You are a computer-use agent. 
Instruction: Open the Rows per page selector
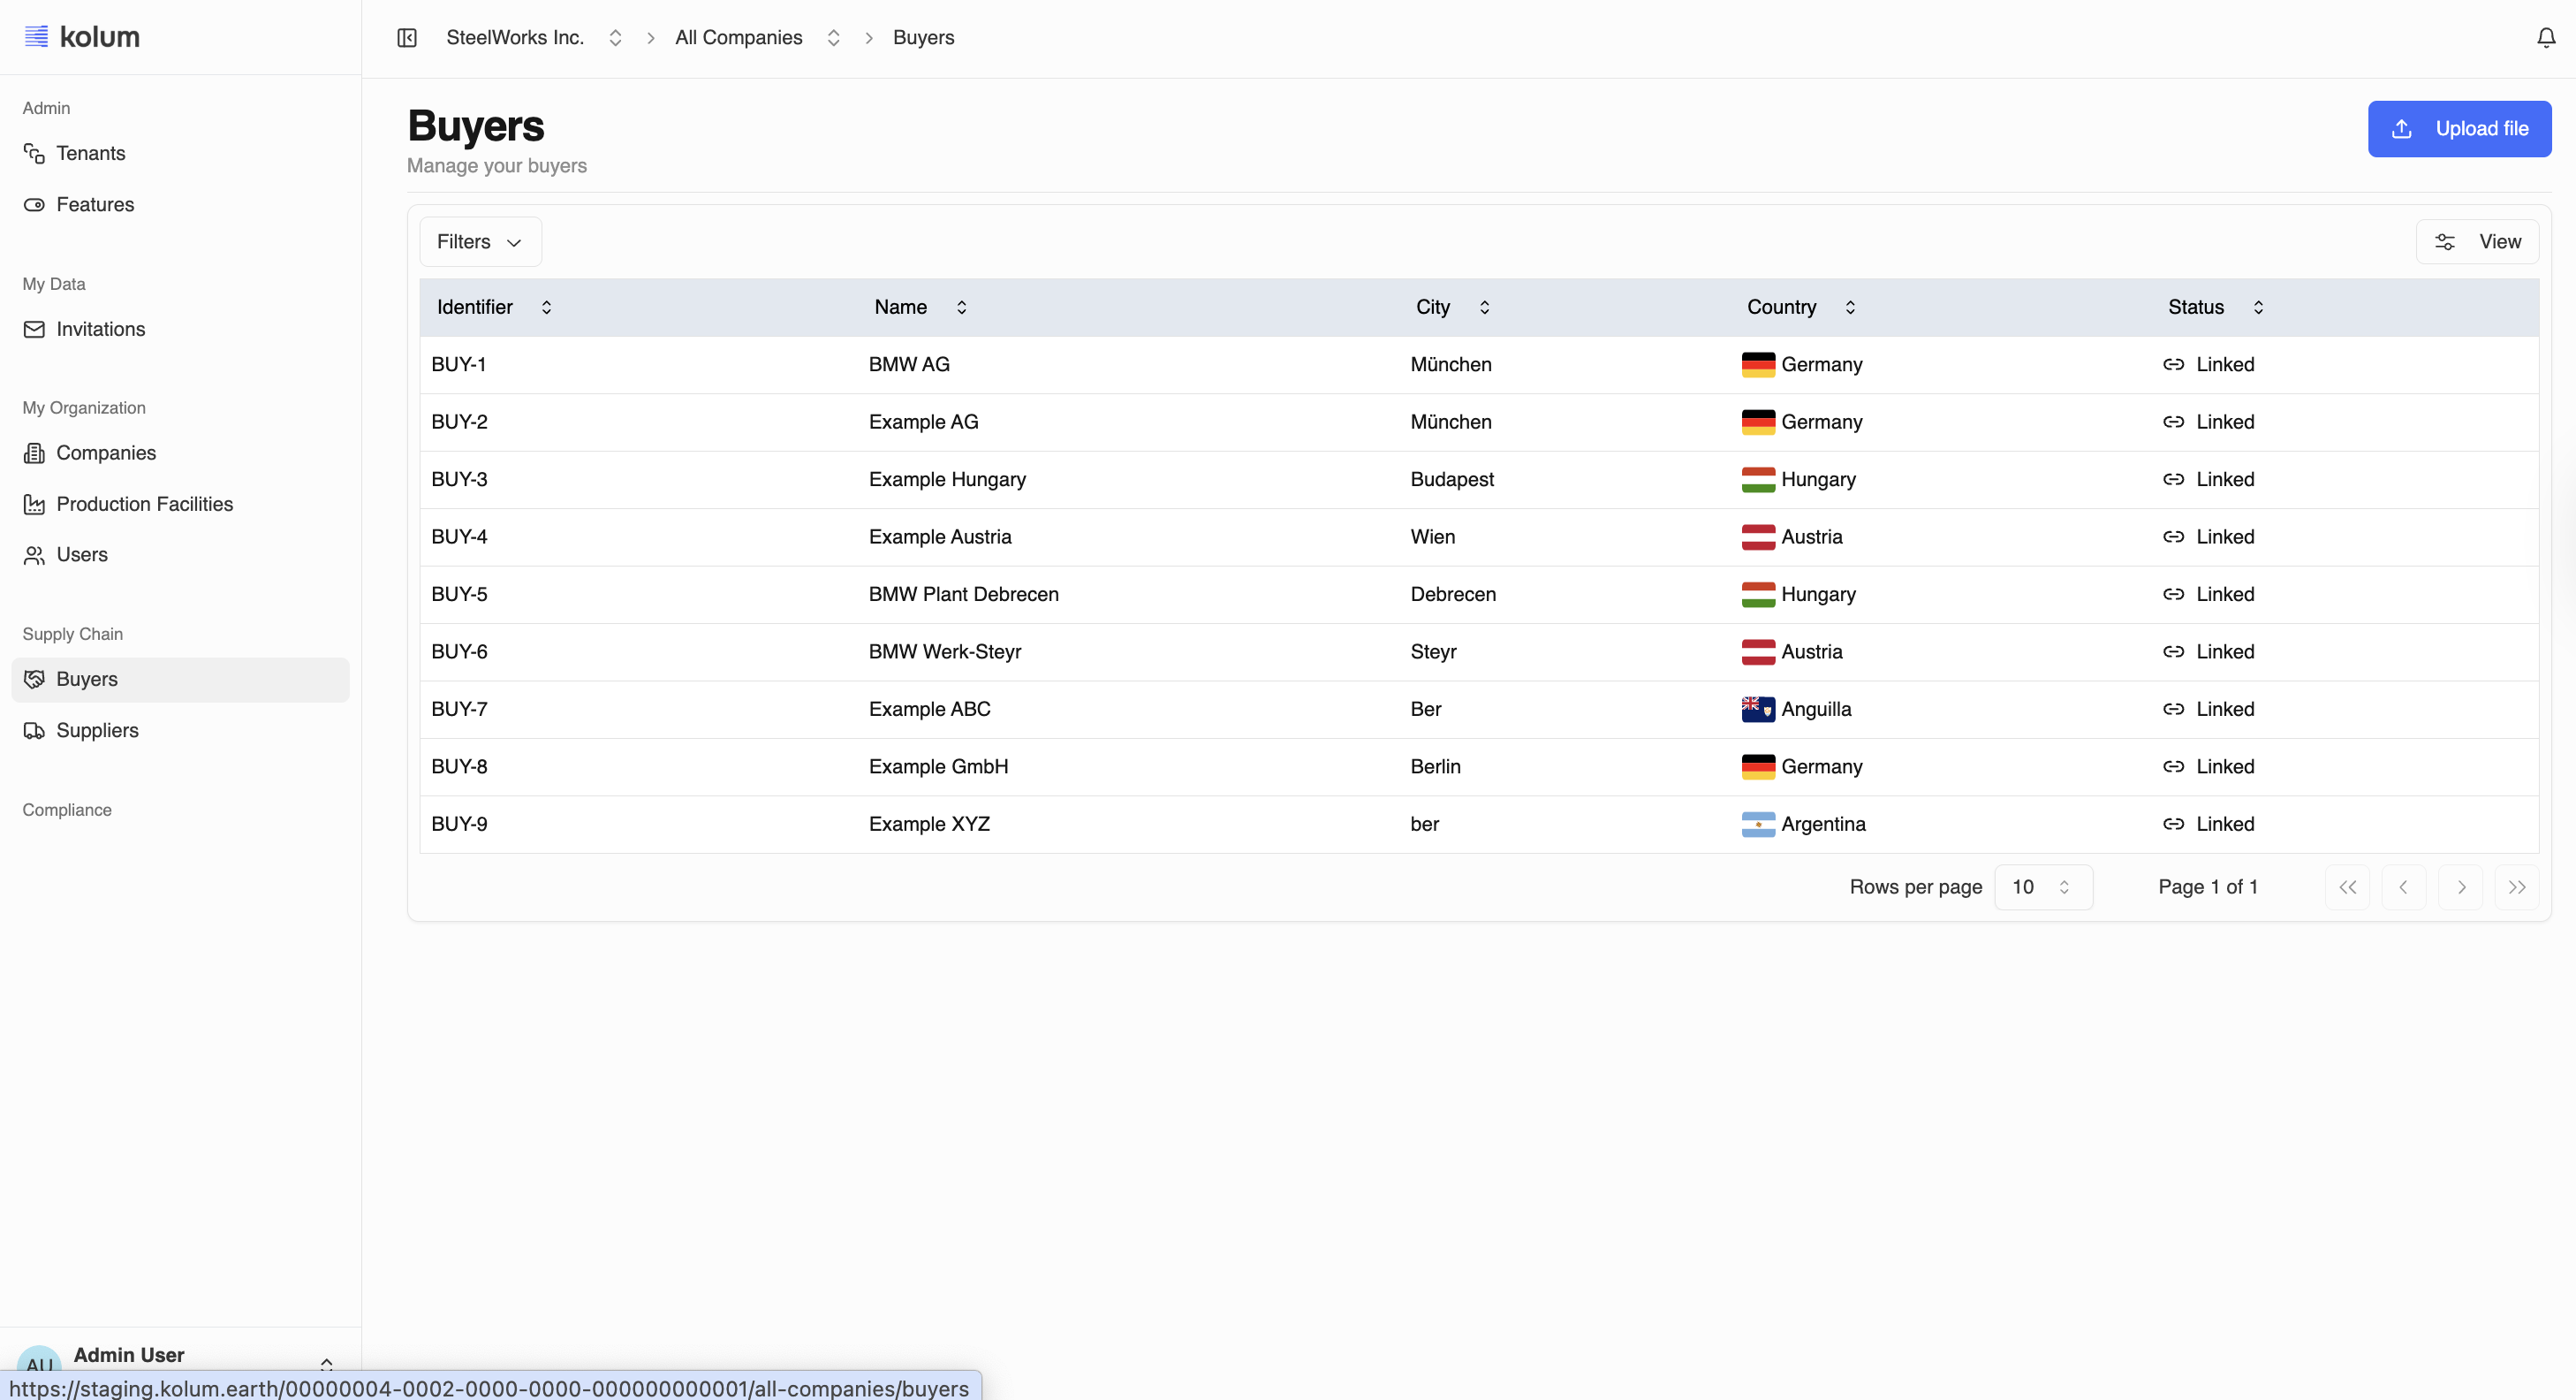[2042, 887]
